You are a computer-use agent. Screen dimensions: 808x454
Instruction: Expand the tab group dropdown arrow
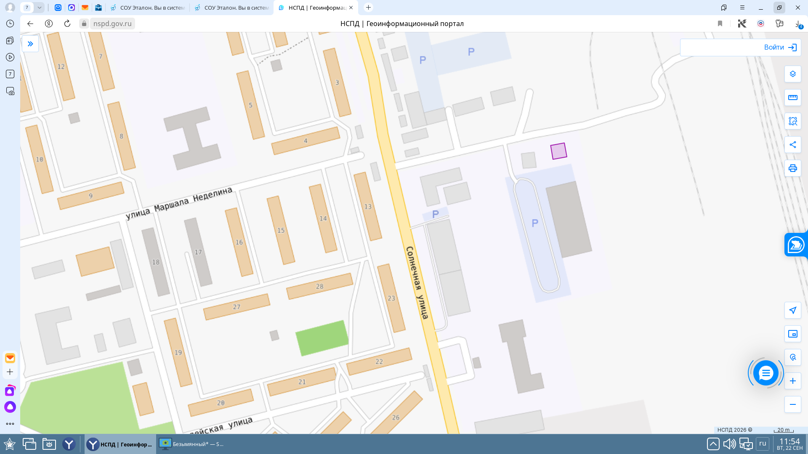[x=39, y=8]
